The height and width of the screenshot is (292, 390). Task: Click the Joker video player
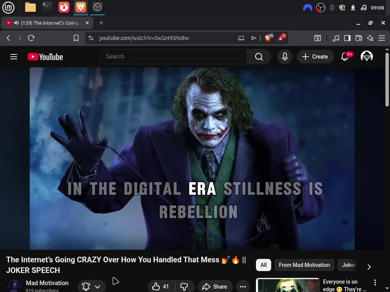192,159
